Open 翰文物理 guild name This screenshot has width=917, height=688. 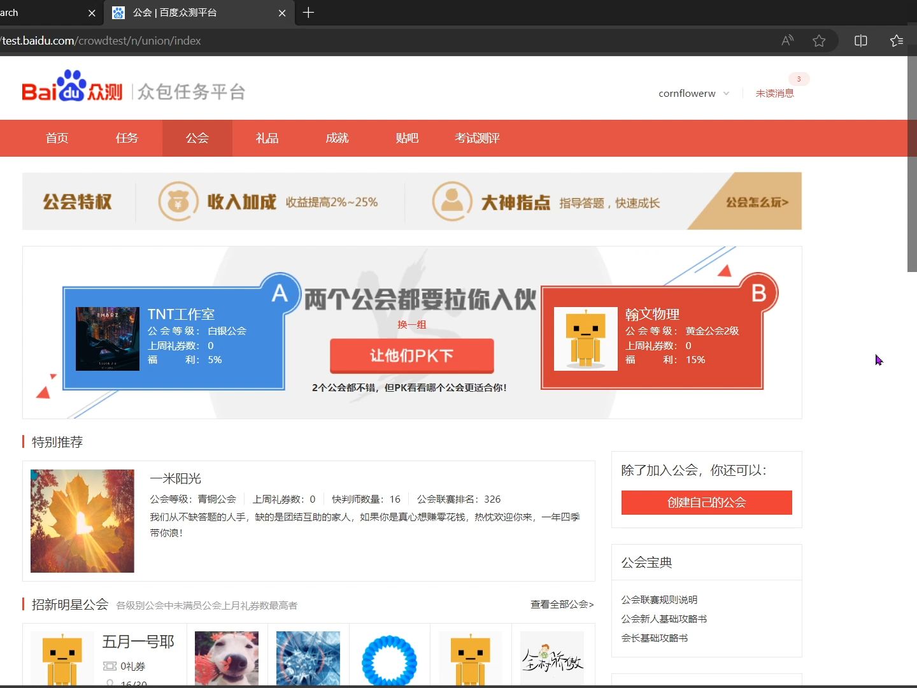pos(652,314)
